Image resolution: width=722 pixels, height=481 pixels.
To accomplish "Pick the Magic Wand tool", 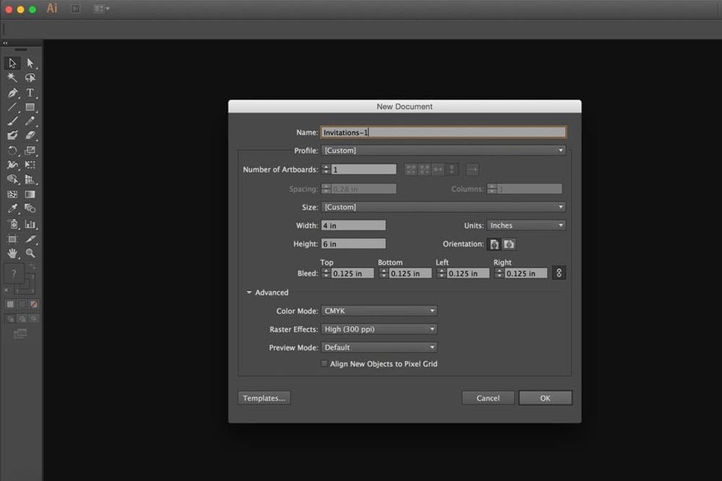I will click(13, 78).
